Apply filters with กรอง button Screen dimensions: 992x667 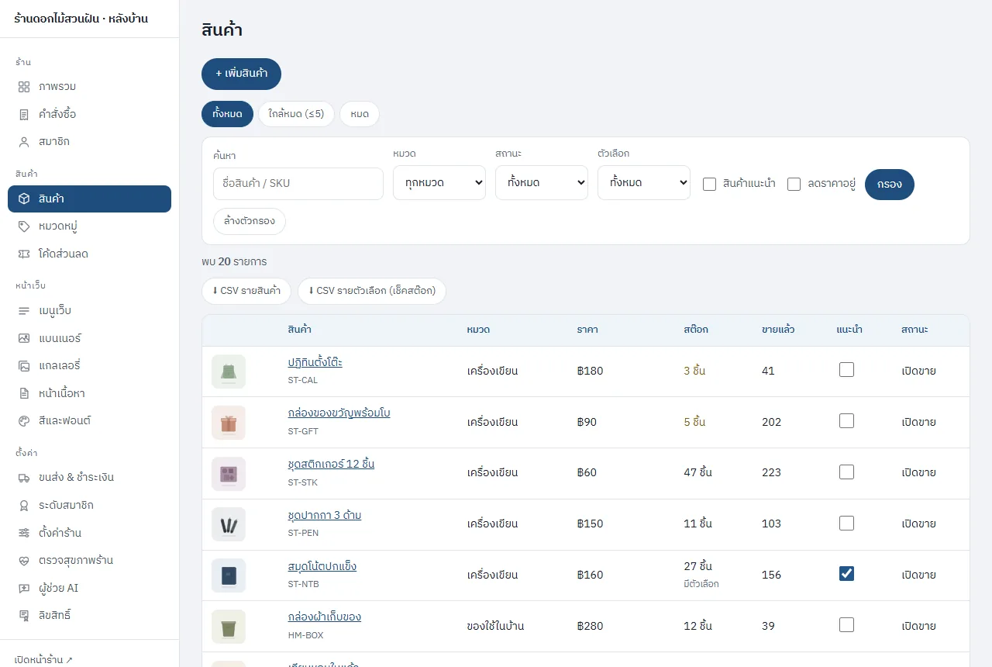(x=890, y=185)
